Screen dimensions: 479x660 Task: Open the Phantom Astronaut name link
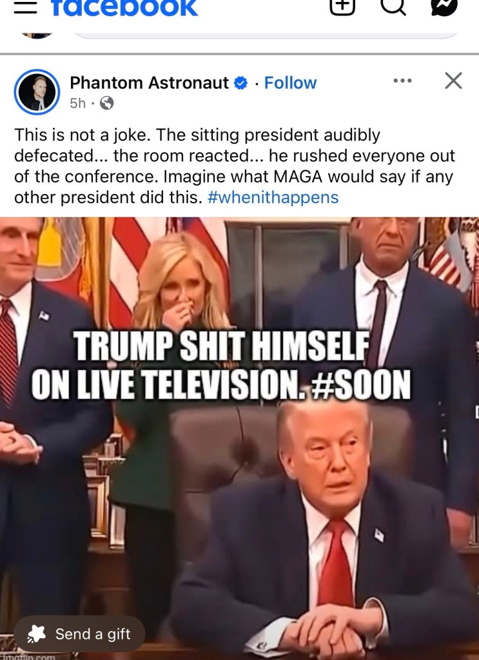pyautogui.click(x=149, y=83)
